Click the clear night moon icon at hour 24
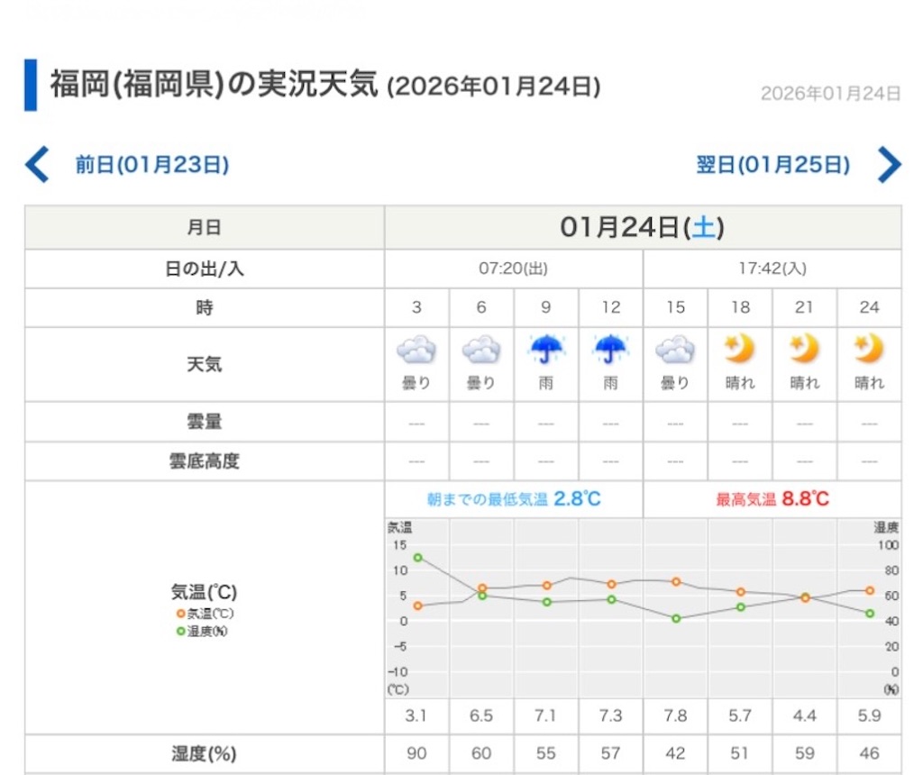The height and width of the screenshot is (775, 923). (870, 349)
